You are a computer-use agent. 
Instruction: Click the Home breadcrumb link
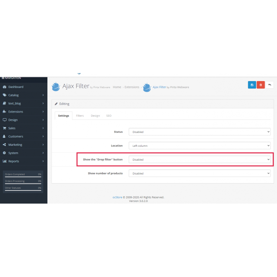[117, 87]
